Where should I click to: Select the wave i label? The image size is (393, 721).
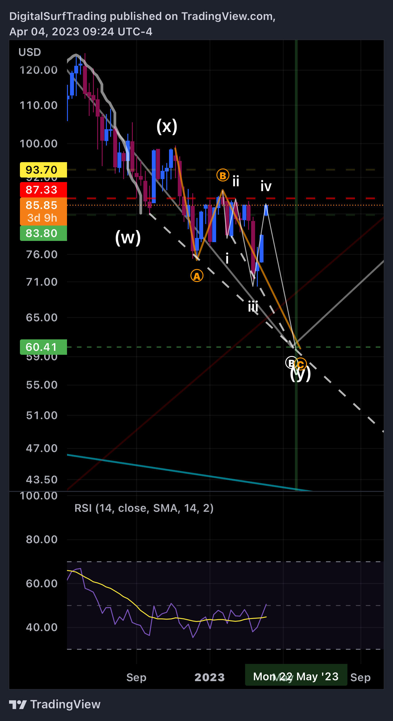[227, 259]
